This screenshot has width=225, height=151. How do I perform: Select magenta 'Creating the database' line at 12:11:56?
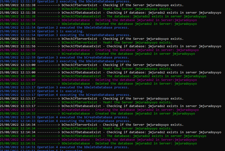click(x=99, y=50)
